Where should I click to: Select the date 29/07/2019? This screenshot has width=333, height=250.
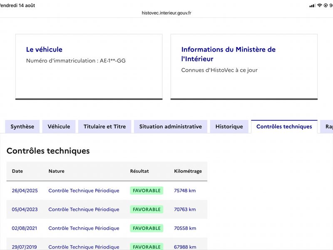coord(25,247)
